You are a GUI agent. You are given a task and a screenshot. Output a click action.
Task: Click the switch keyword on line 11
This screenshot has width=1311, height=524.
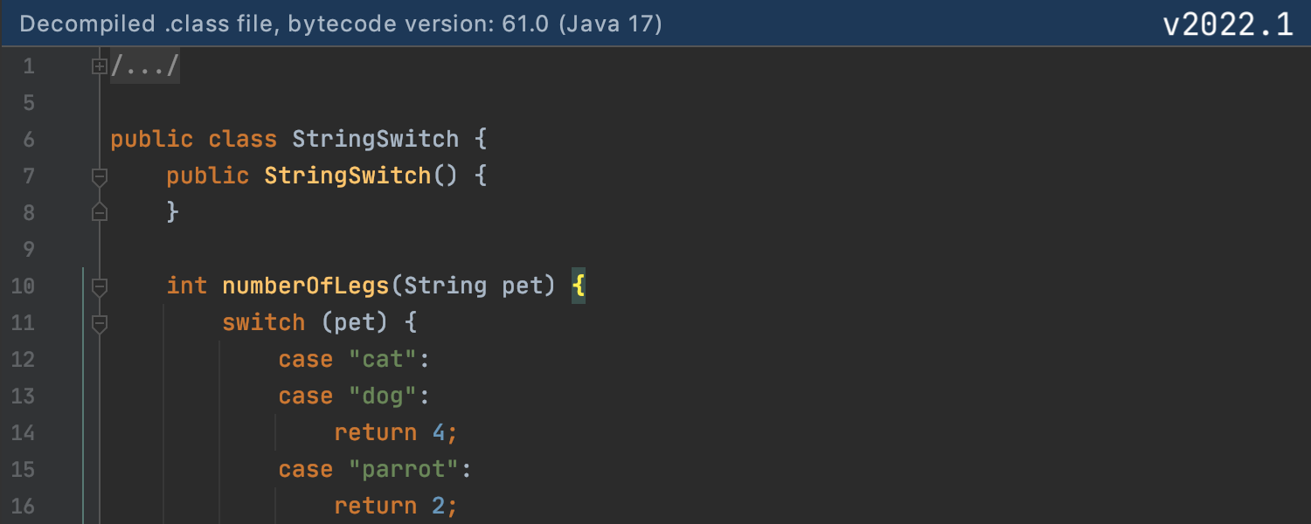pyautogui.click(x=263, y=323)
